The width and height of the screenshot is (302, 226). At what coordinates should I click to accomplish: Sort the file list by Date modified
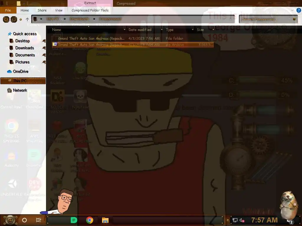tap(140, 30)
